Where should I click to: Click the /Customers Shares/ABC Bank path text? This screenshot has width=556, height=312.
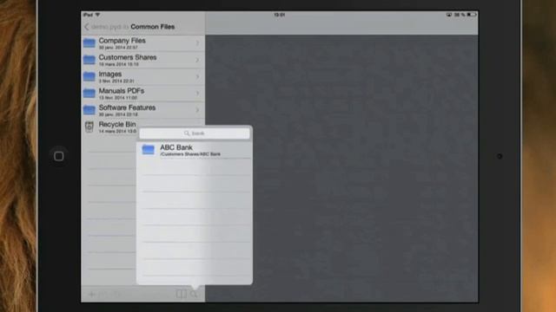[x=190, y=154]
